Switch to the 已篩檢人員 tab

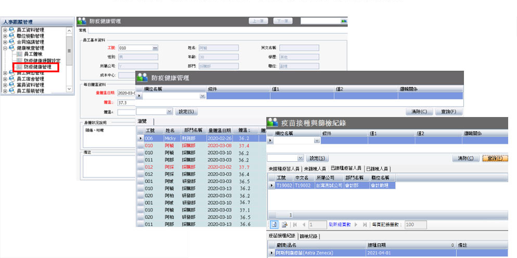(x=378, y=169)
